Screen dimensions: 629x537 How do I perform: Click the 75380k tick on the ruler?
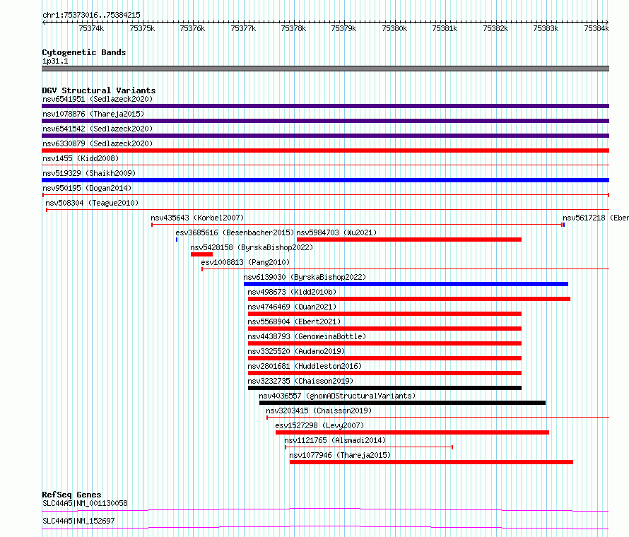(x=394, y=28)
